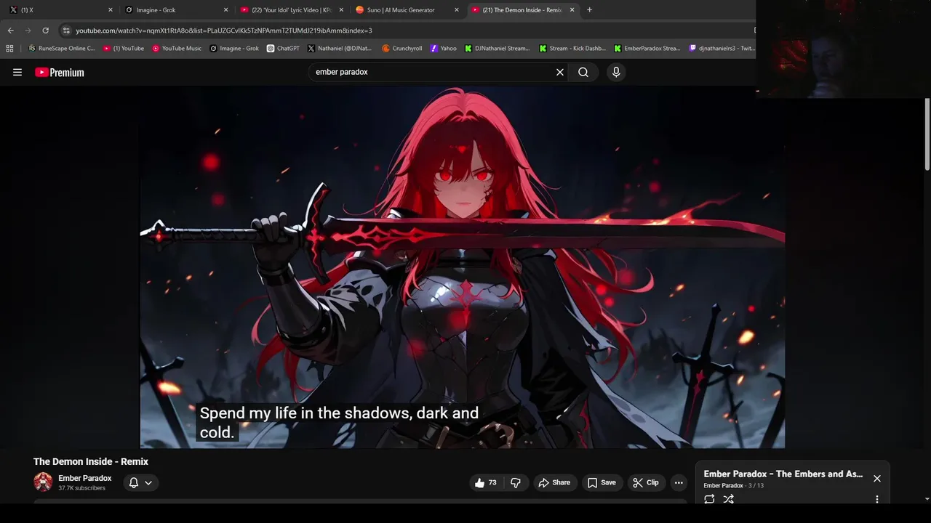Open Nathaniel (@DJNat... X bookmark
The height and width of the screenshot is (523, 931).
pyautogui.click(x=340, y=49)
